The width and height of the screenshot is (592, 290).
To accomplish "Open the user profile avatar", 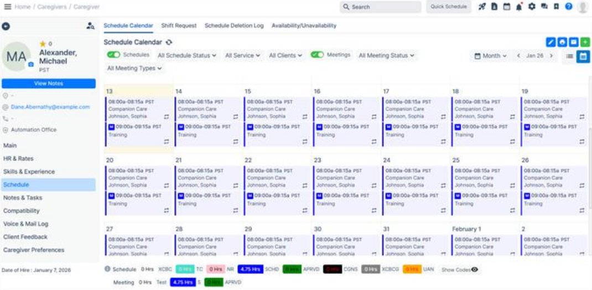I will click(583, 7).
